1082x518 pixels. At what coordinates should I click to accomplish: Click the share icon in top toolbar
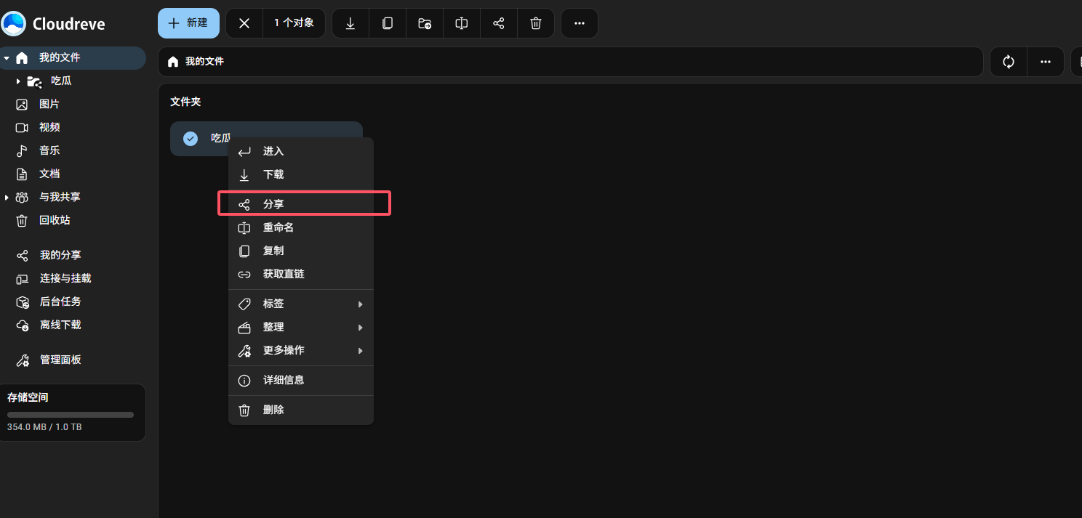pos(499,23)
